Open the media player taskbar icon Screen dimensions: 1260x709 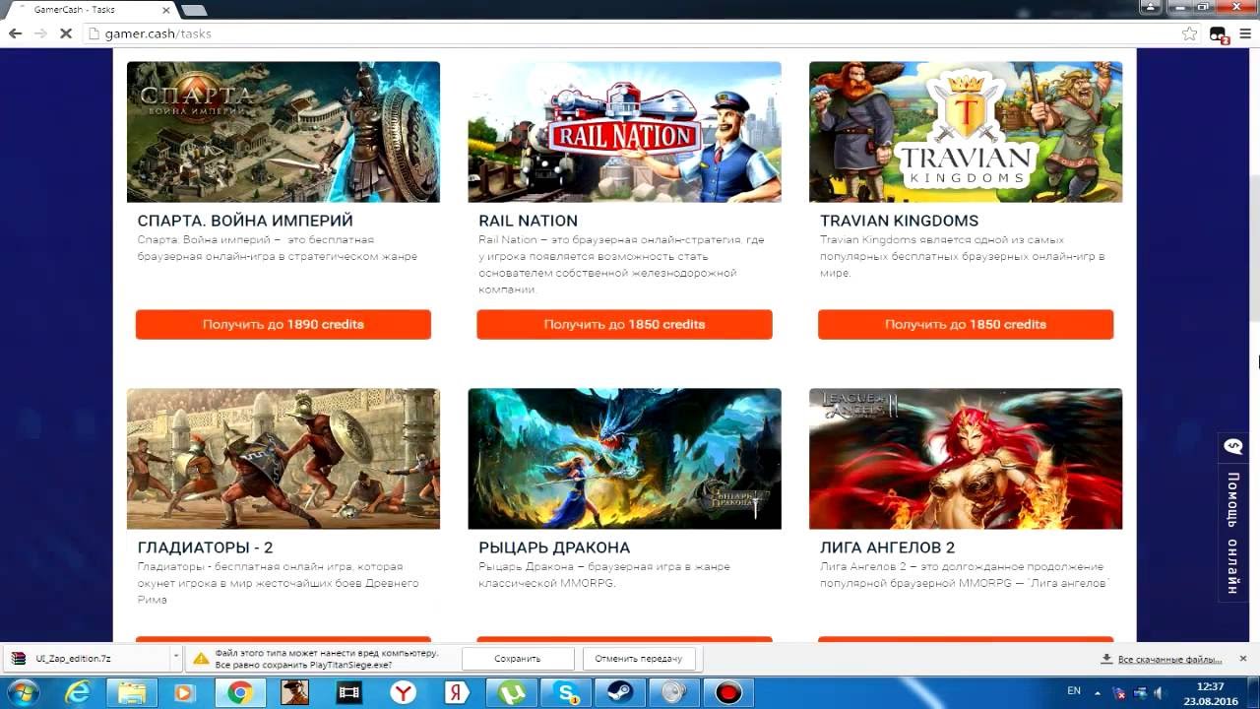[x=185, y=693]
